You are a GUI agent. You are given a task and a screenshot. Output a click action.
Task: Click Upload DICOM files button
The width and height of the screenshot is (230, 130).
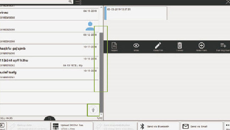(72, 126)
